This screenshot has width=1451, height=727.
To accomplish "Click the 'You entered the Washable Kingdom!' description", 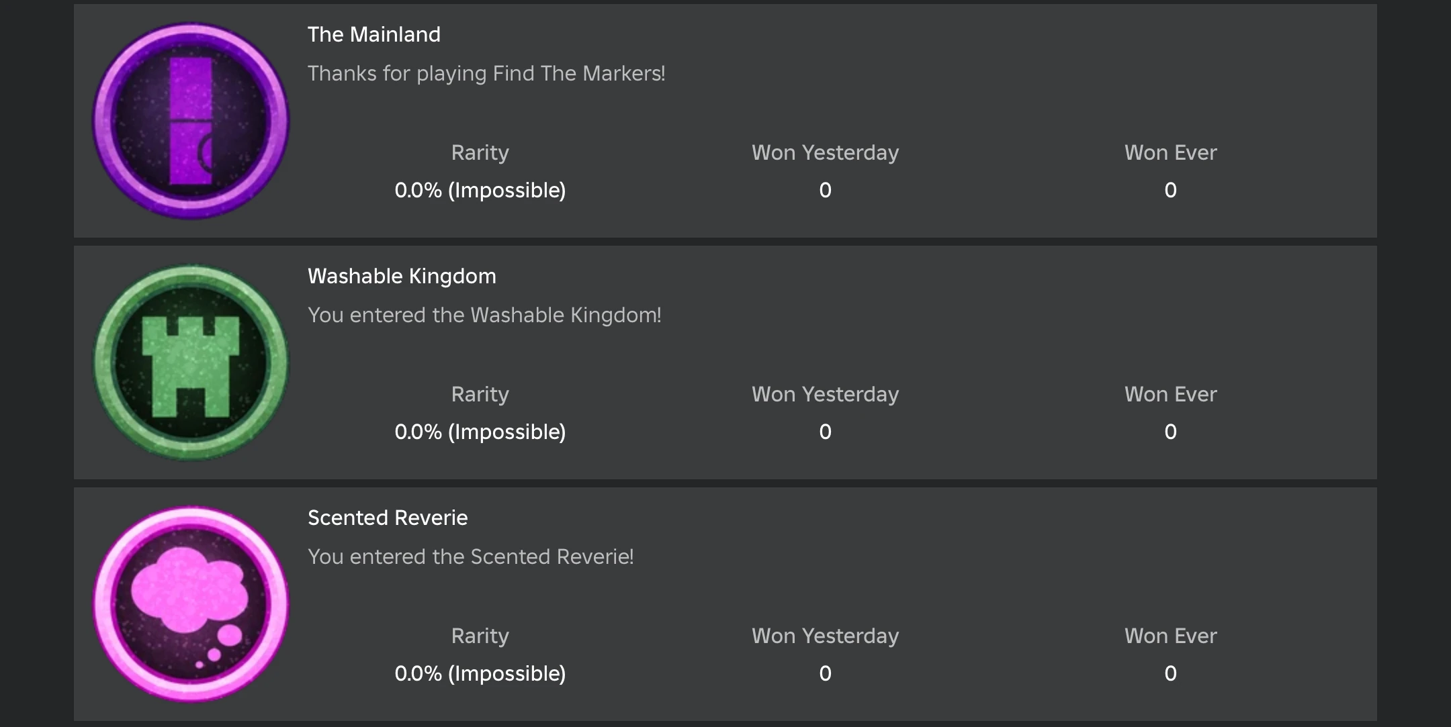I will [484, 314].
